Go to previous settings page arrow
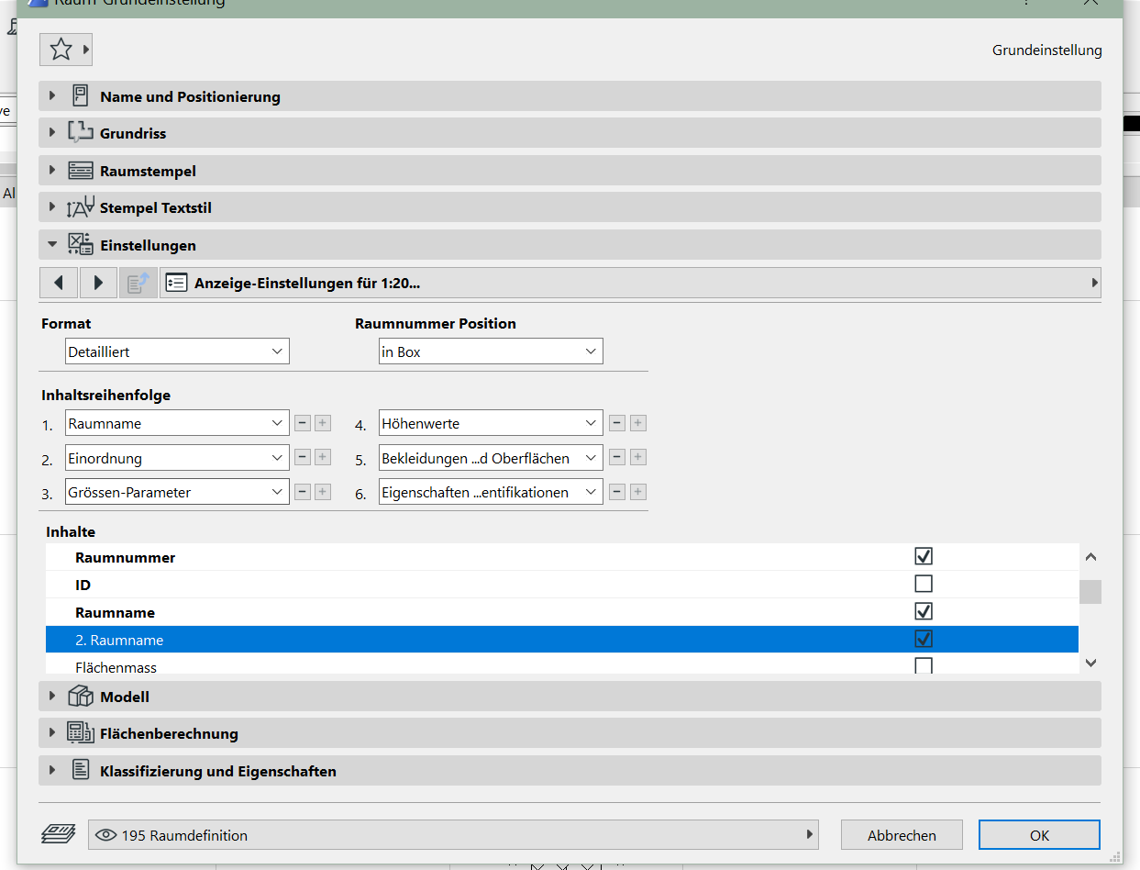 59,284
